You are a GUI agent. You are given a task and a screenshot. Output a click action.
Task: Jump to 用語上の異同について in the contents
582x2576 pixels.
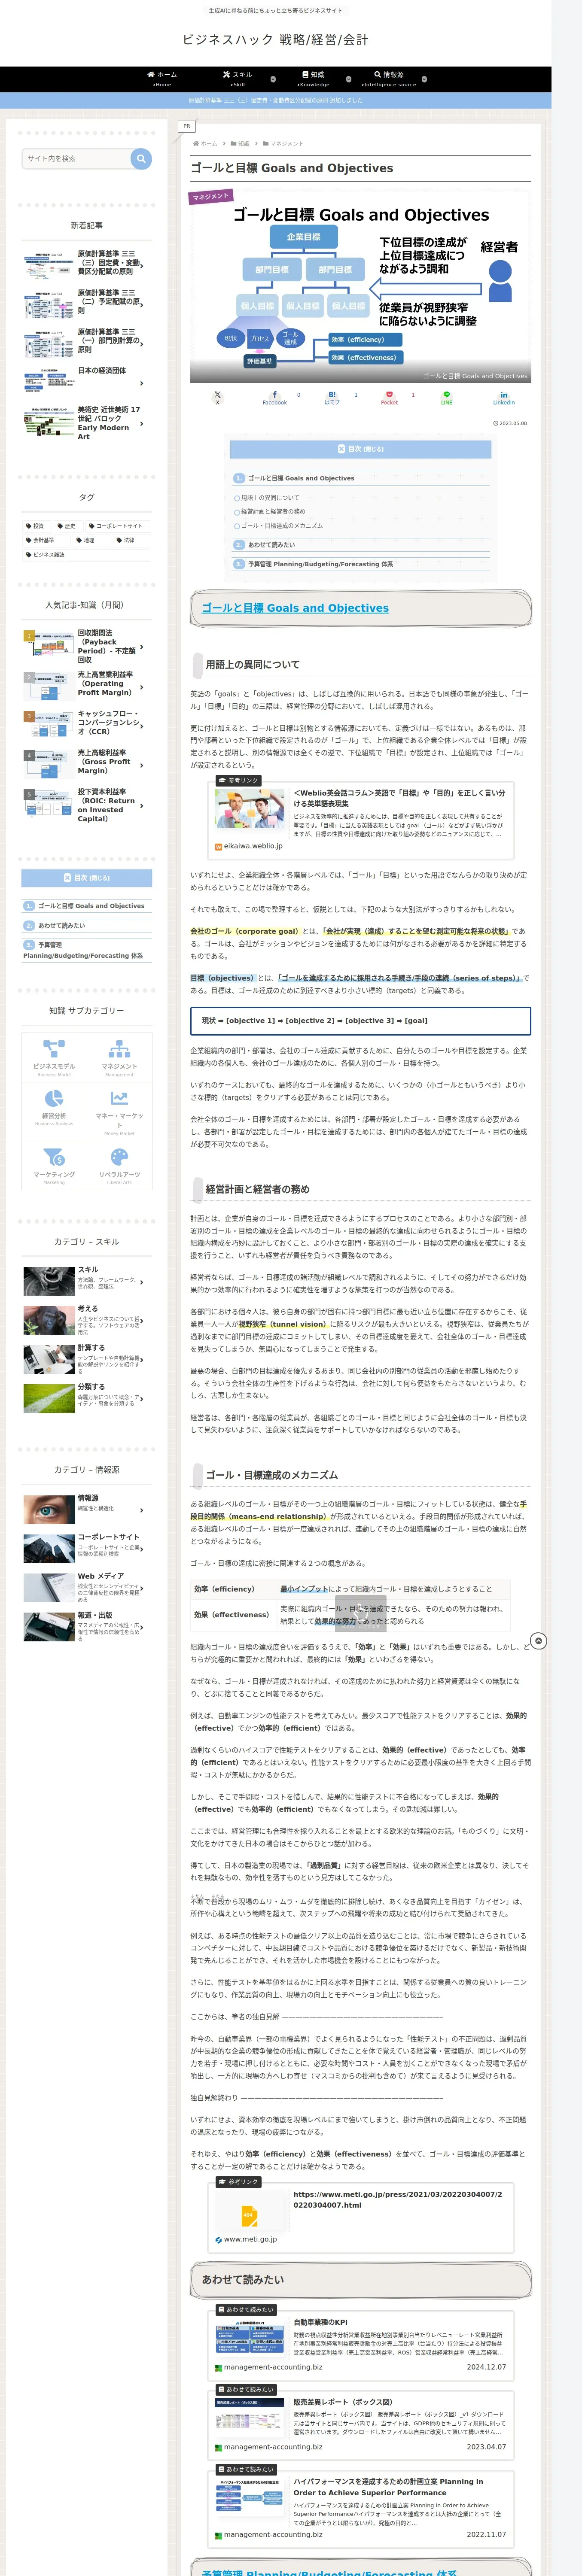(x=270, y=498)
